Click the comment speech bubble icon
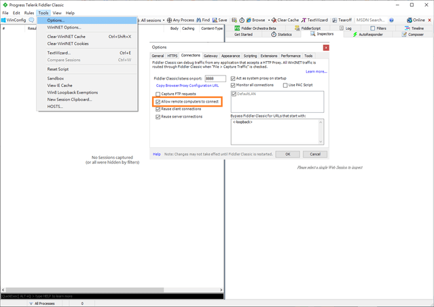The width and height of the screenshot is (434, 307). (x=31, y=20)
